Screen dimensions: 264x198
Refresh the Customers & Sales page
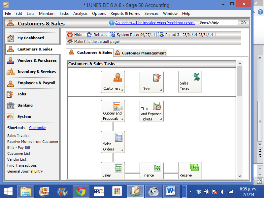97,35
